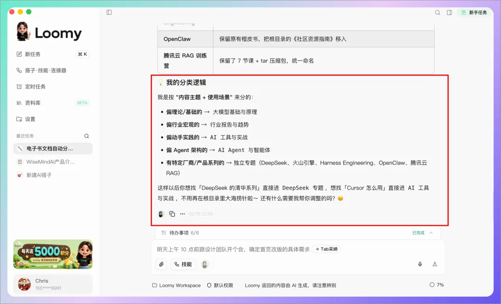Click the 最近任务 section label

[x=25, y=136]
